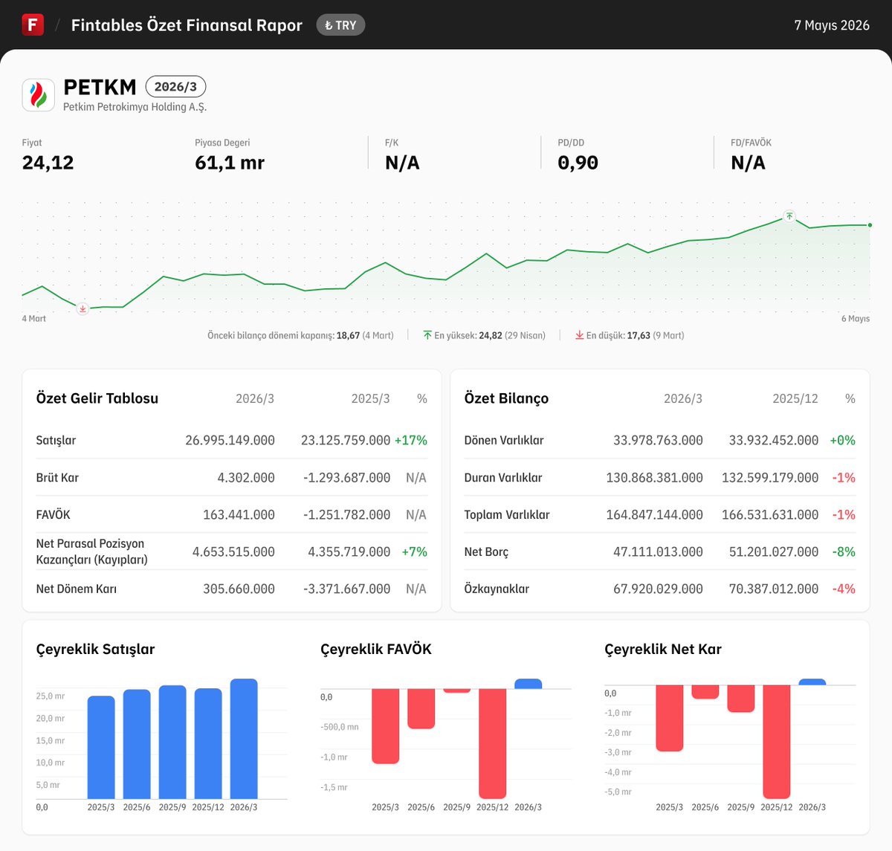The image size is (892, 851).
Task: Click the Çeyreklik Net Kar chart title
Action: (663, 650)
